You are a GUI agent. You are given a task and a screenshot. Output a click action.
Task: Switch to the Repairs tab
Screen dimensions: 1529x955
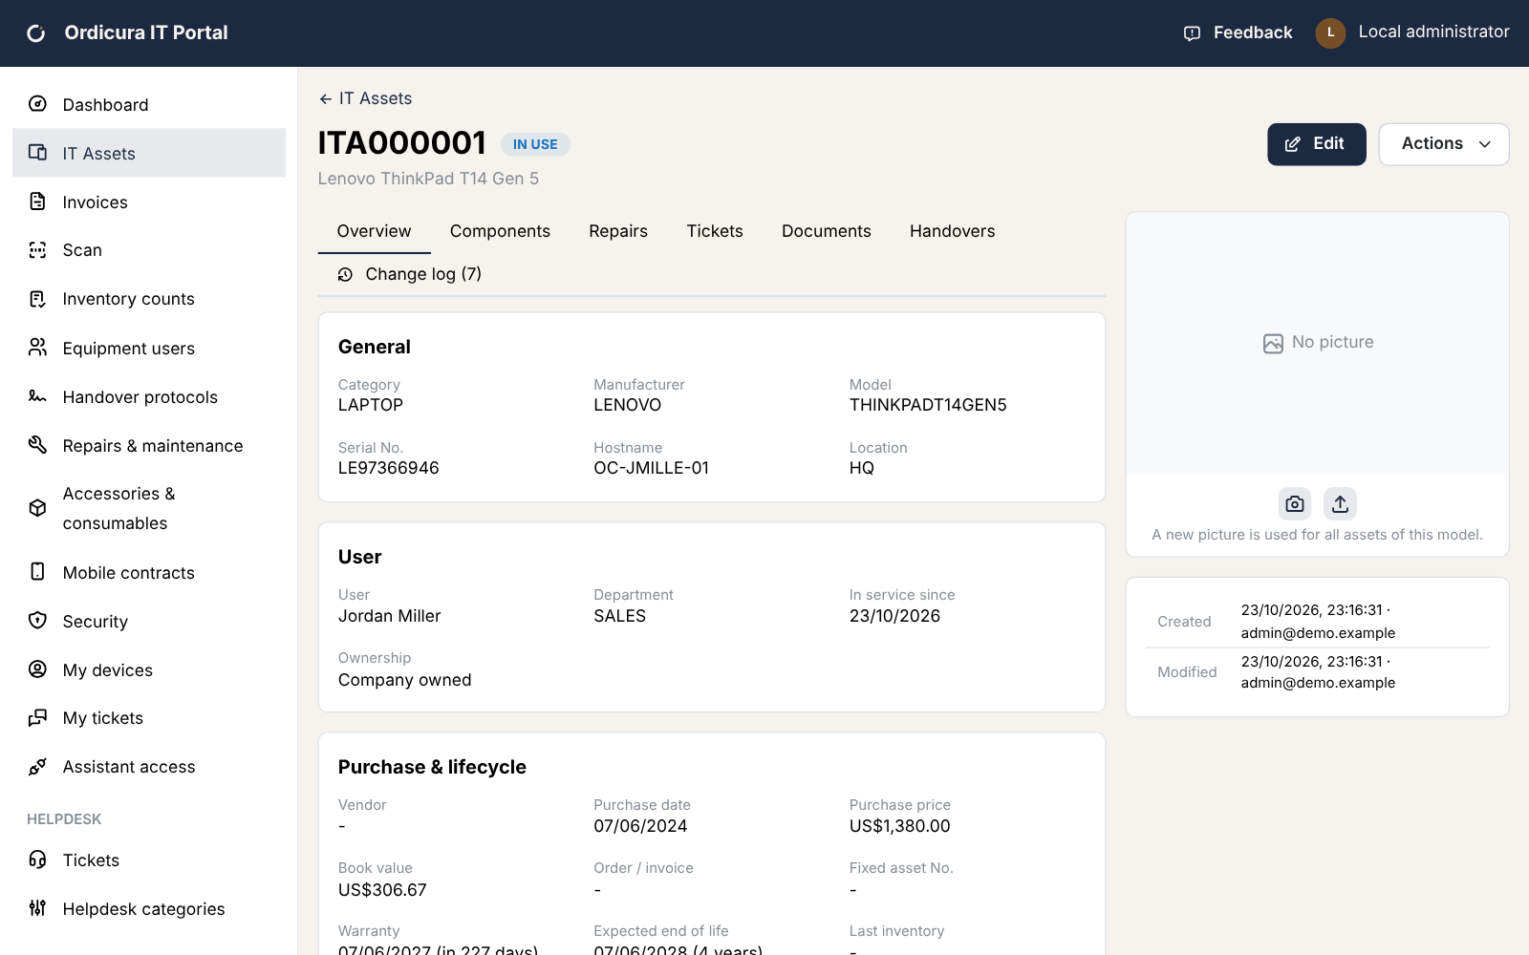(618, 231)
